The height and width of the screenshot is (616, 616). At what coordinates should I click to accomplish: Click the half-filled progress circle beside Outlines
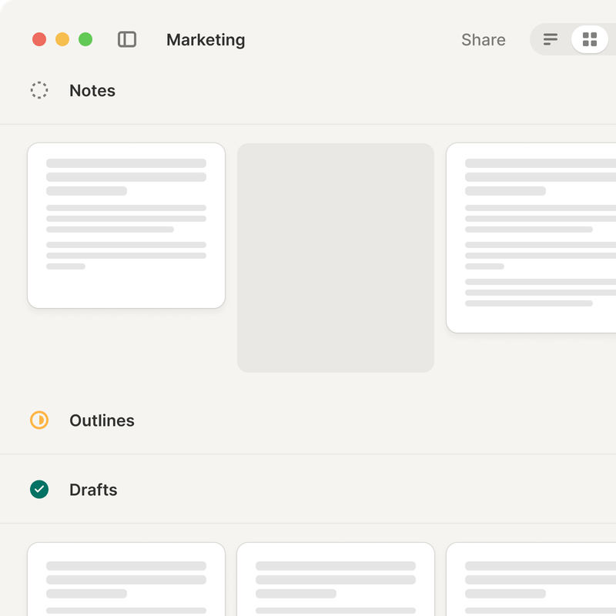39,420
